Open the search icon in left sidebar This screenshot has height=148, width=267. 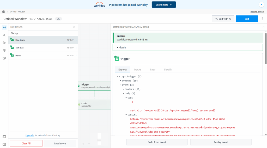[x=4, y=35]
